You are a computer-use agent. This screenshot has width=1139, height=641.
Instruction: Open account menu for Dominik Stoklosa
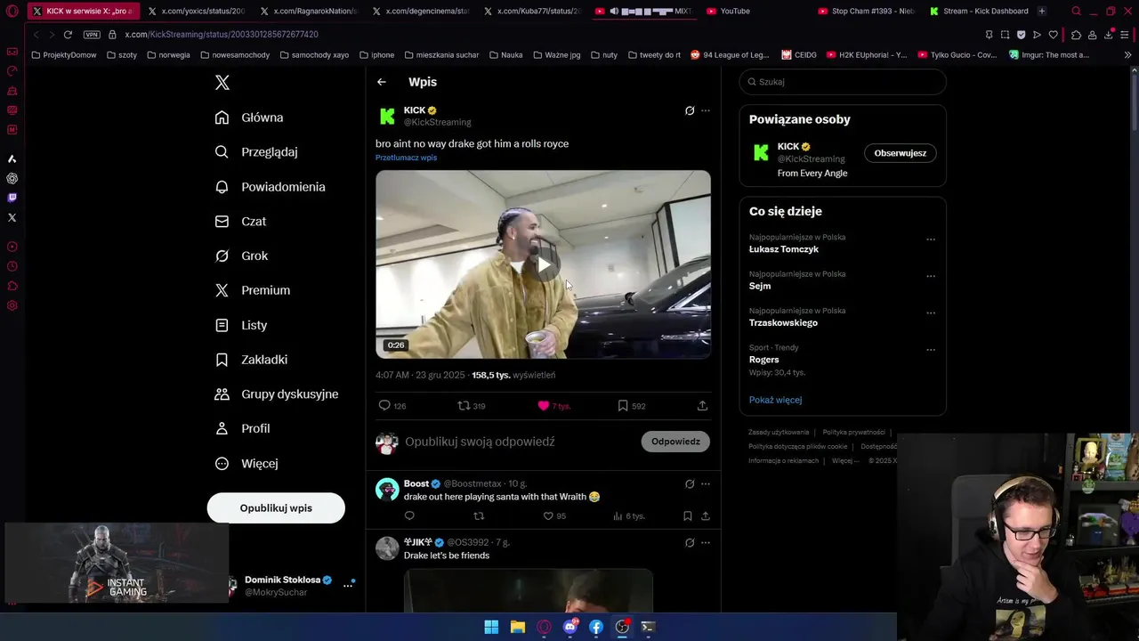[348, 585]
